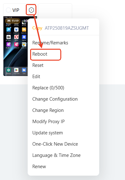
Task: Open Rename/Remarks option
Action: (x=50, y=43)
